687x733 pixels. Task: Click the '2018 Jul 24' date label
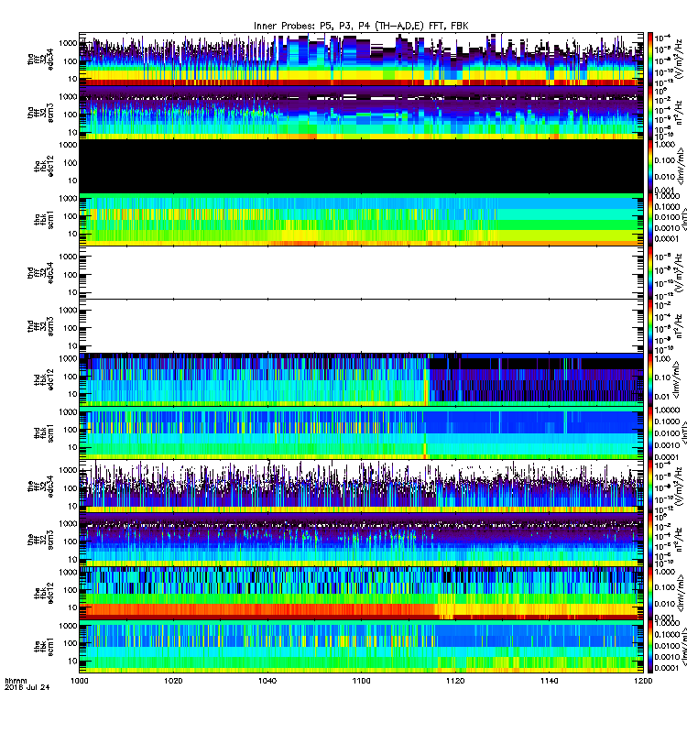[x=27, y=687]
